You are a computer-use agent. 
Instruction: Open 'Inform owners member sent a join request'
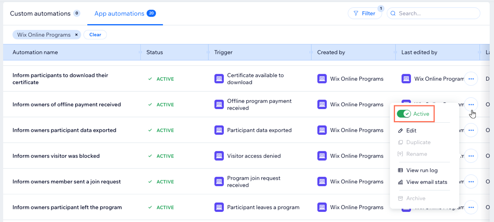67,182
